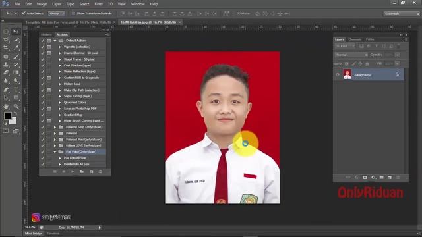Select the Hand tool
This screenshot has width=422, height=237.
click(6, 107)
